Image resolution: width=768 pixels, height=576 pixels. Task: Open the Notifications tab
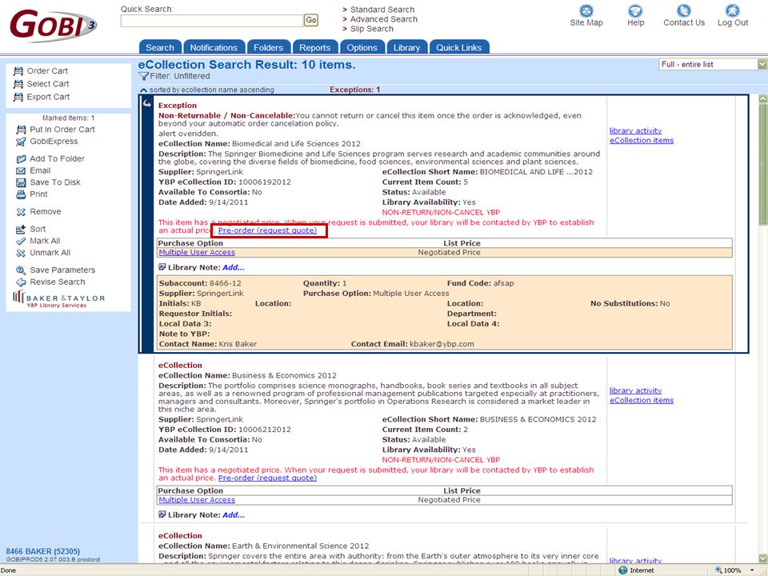click(214, 47)
